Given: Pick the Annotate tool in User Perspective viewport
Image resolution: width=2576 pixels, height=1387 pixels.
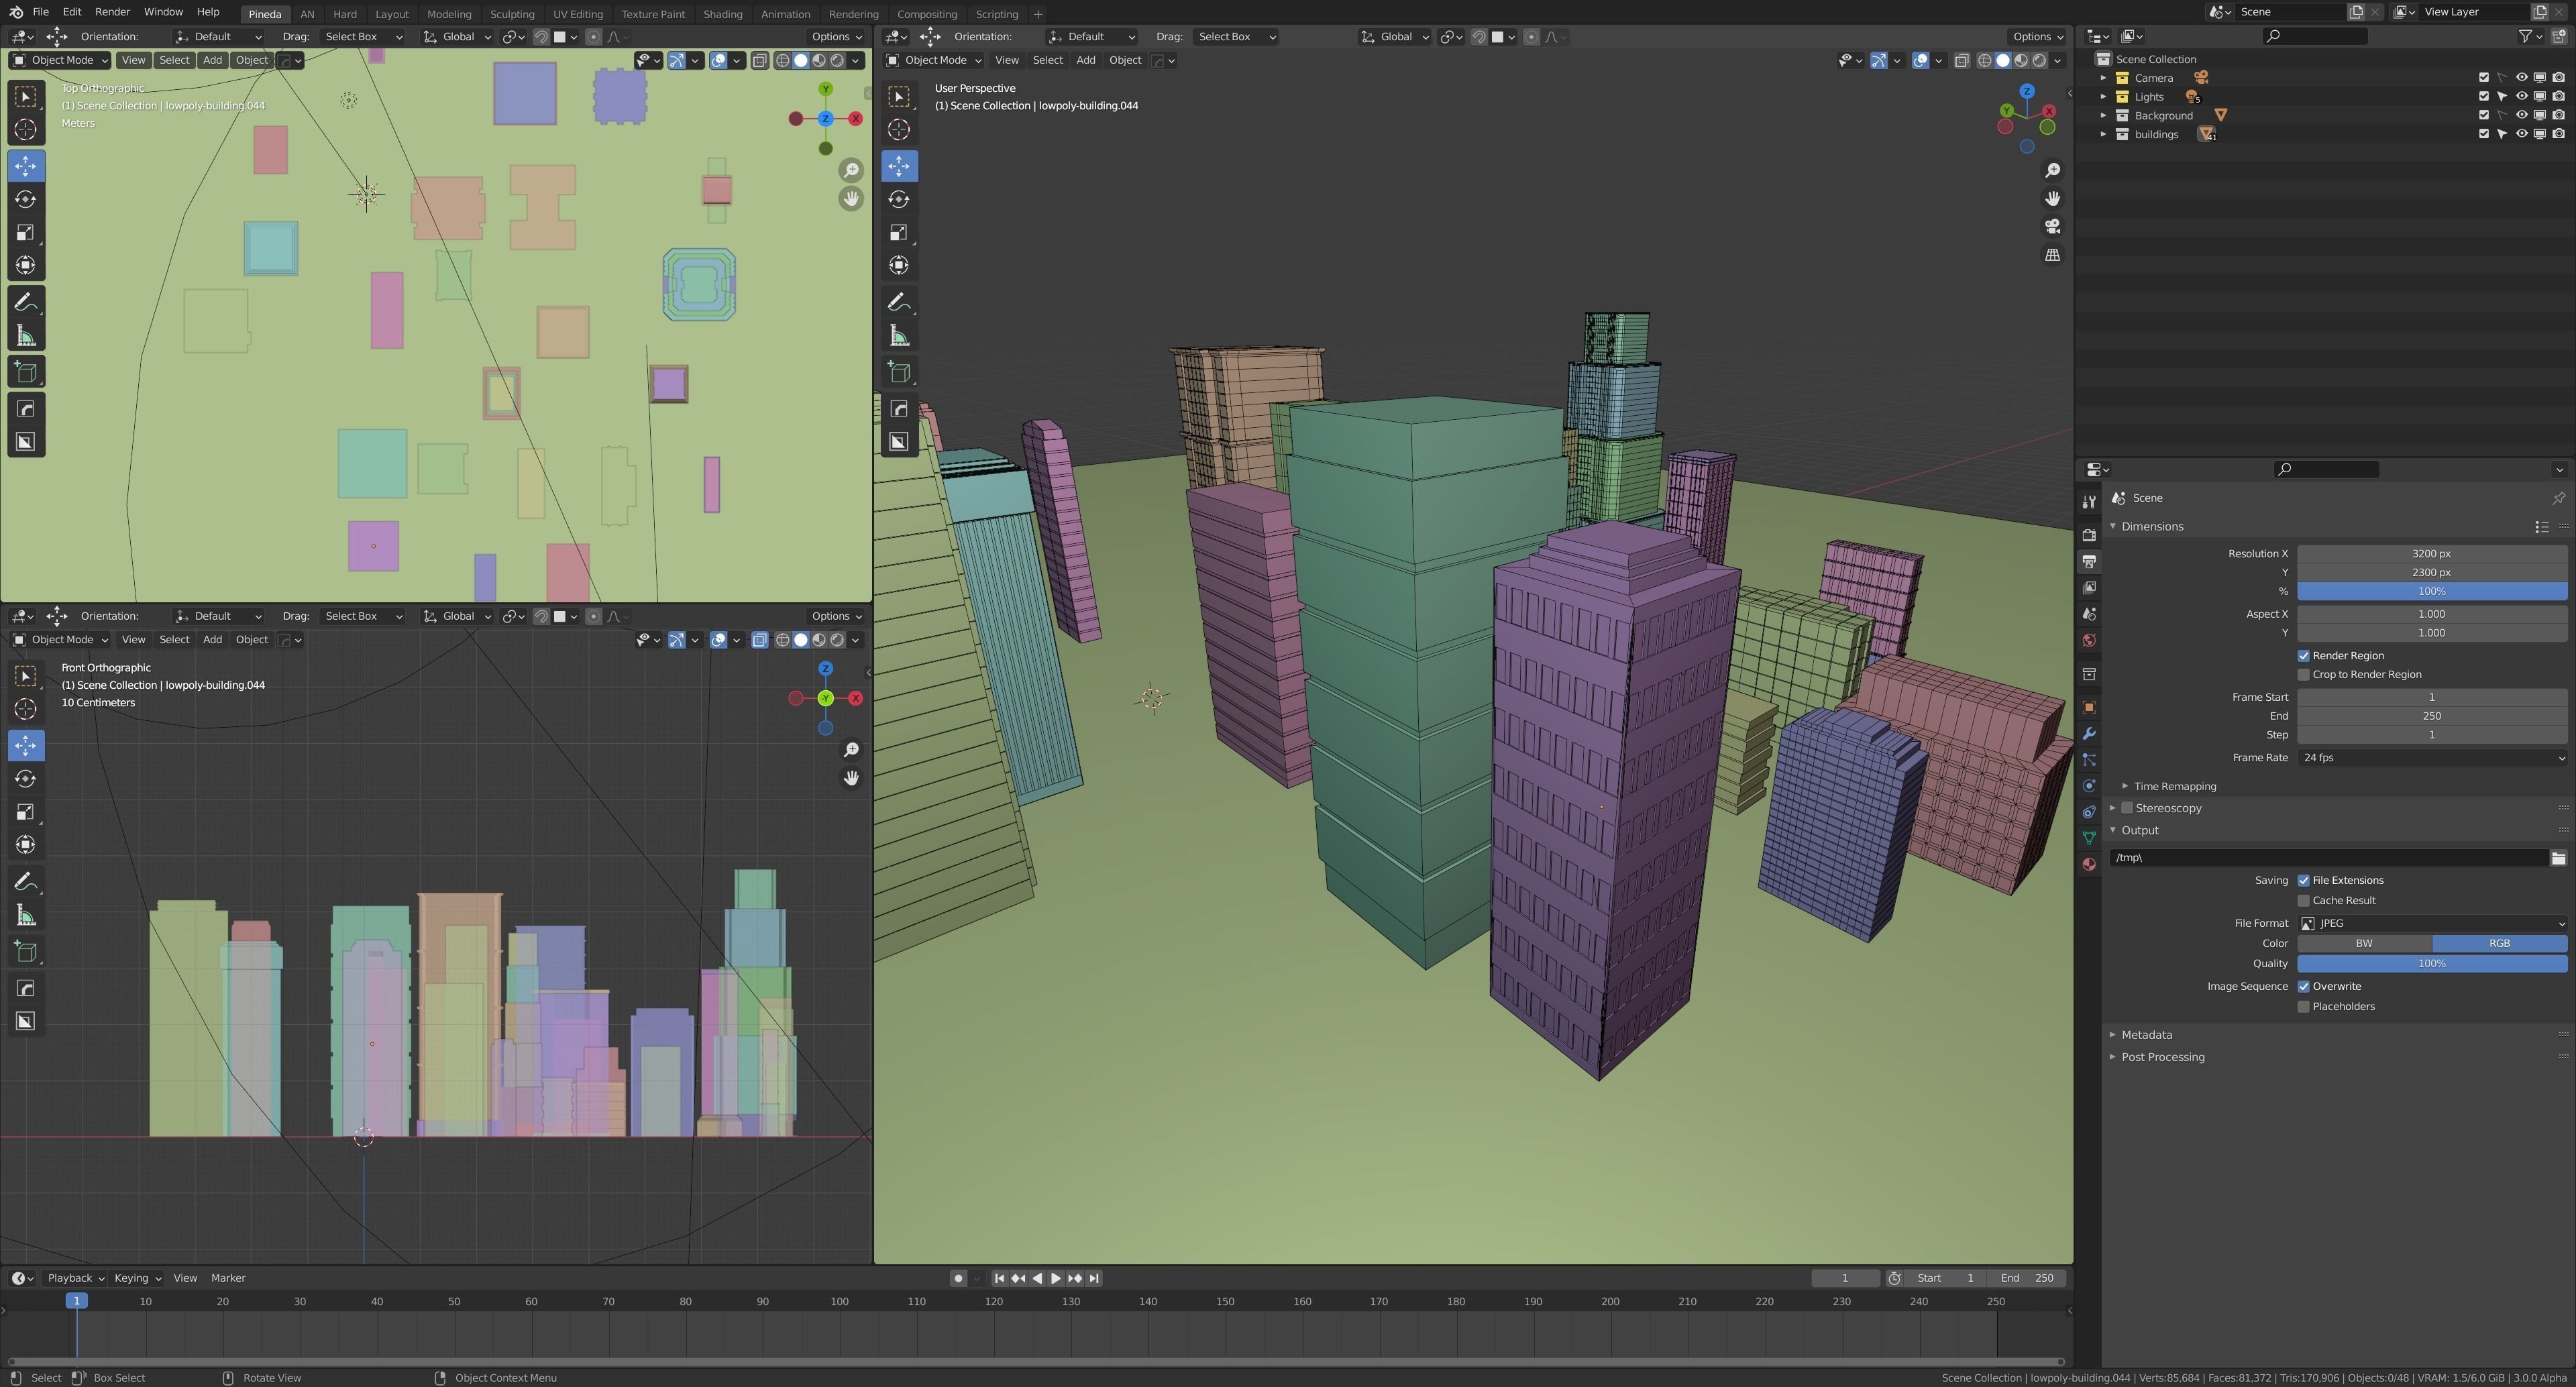Looking at the screenshot, I should [899, 302].
